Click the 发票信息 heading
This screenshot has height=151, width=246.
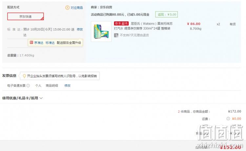pos(9,75)
